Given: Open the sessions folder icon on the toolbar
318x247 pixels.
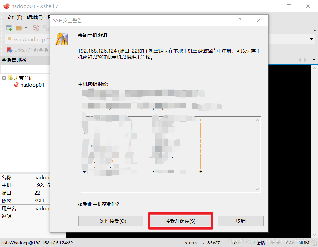Looking at the screenshot, I should click(x=19, y=28).
